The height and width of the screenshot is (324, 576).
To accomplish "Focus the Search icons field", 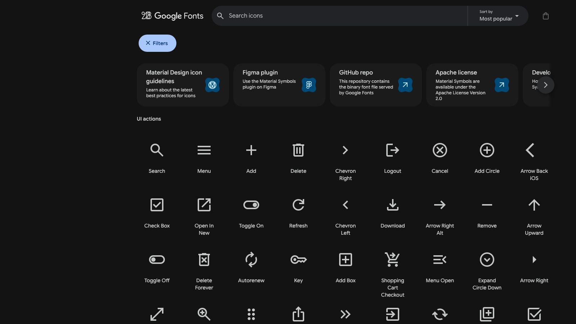I will click(x=339, y=16).
